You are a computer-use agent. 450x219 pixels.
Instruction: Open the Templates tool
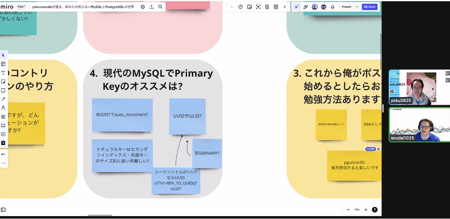tap(3, 64)
